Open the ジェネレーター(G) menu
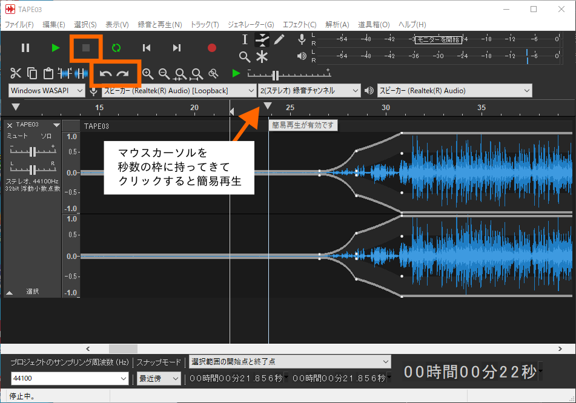 click(251, 25)
